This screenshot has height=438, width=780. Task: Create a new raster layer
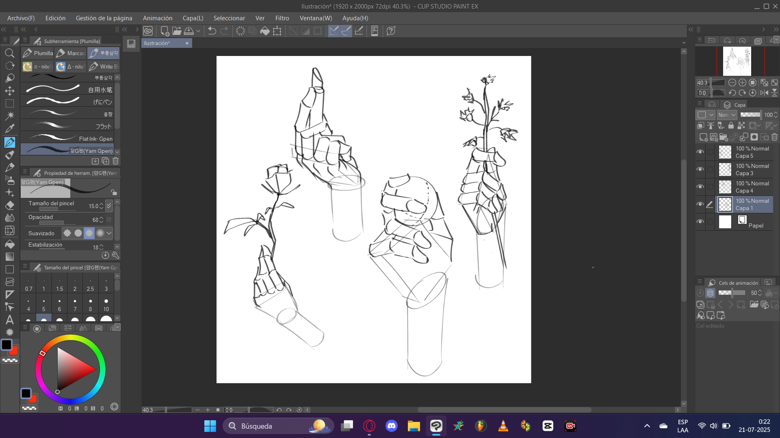703,137
